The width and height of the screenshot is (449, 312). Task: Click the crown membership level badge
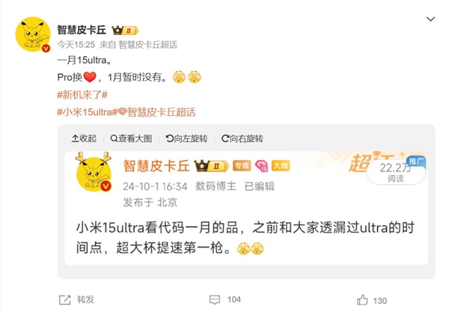(x=125, y=31)
